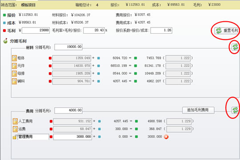The image size is (240, 160).
Task: Click the 运费 coefficient field 1.229
Action: pos(179,129)
